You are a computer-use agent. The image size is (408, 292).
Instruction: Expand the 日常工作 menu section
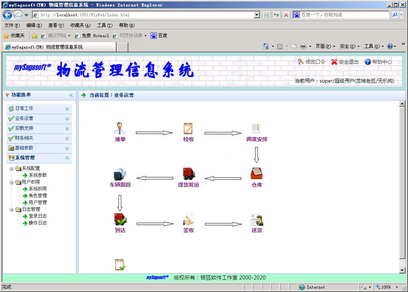coord(39,109)
